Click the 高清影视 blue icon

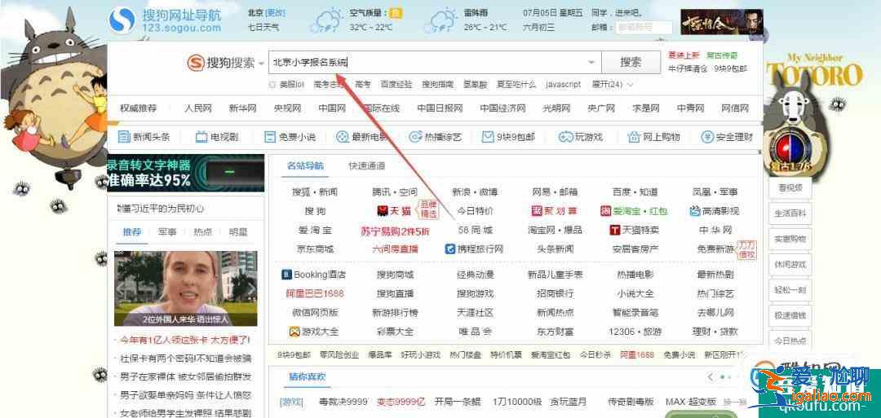(694, 211)
